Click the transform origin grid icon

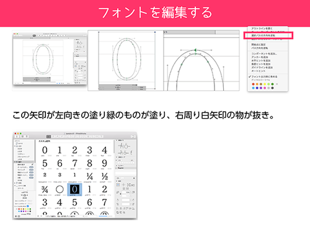click(x=118, y=185)
